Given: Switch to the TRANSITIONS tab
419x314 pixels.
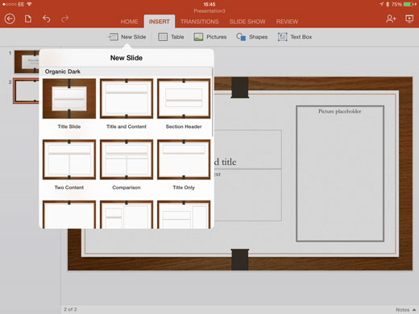Looking at the screenshot, I should [x=200, y=22].
